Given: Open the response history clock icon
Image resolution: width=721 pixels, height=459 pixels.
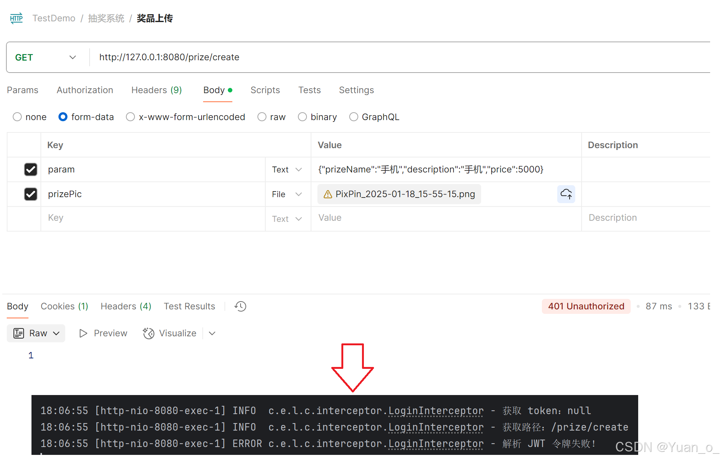Looking at the screenshot, I should (x=240, y=306).
